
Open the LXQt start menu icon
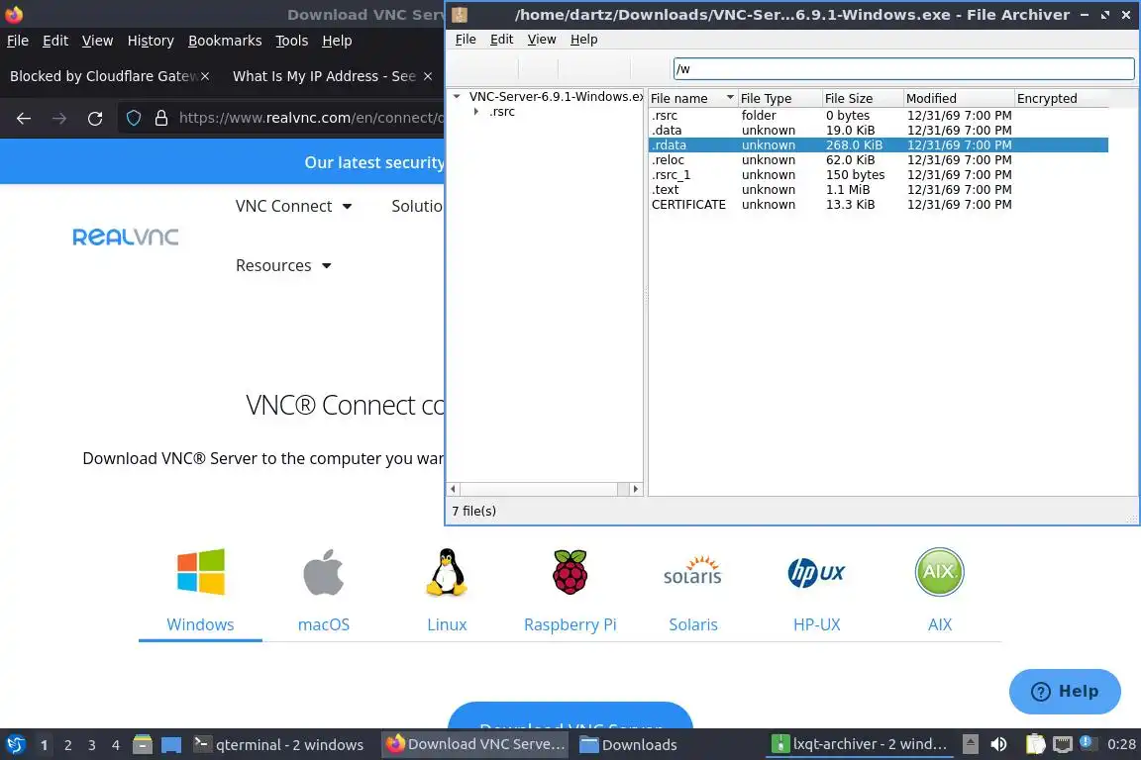tap(15, 745)
